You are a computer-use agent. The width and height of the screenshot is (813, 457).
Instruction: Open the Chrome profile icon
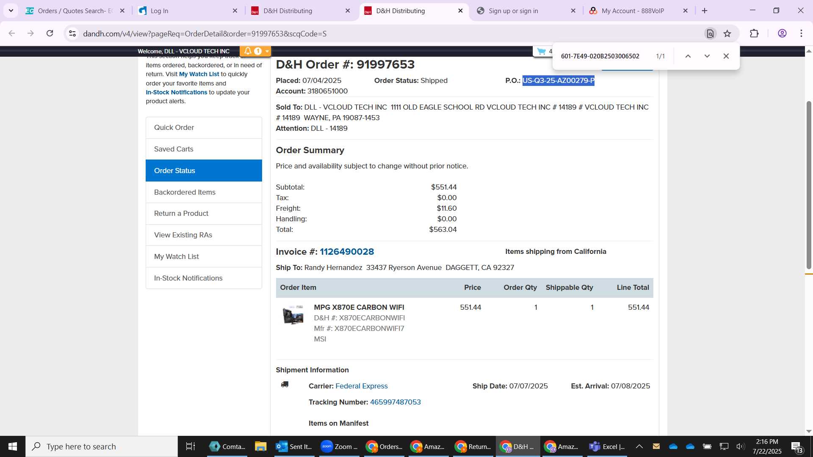(782, 33)
